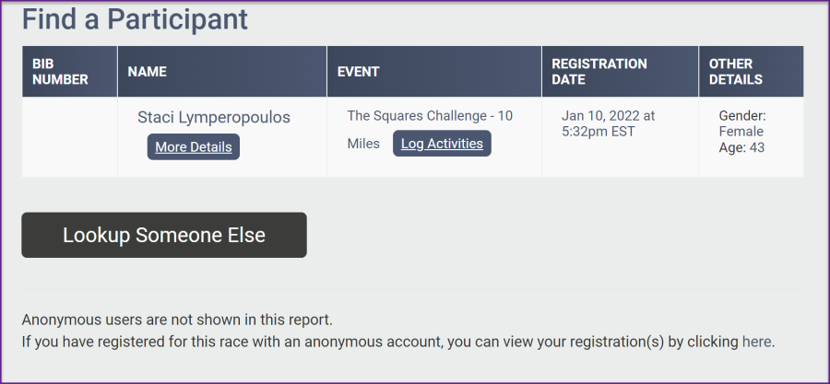Click the Other Details column header
830x384 pixels.
(x=735, y=72)
